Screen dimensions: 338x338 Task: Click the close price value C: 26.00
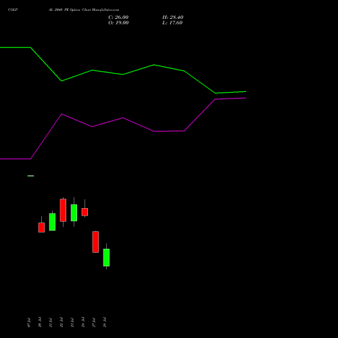[118, 18]
